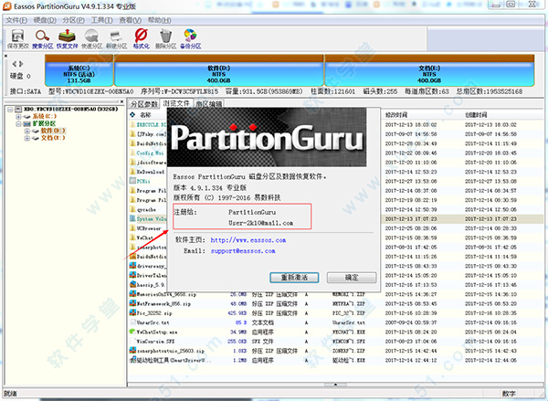
Task: Click the 确定 OK button in About dialog
Action: [x=352, y=278]
